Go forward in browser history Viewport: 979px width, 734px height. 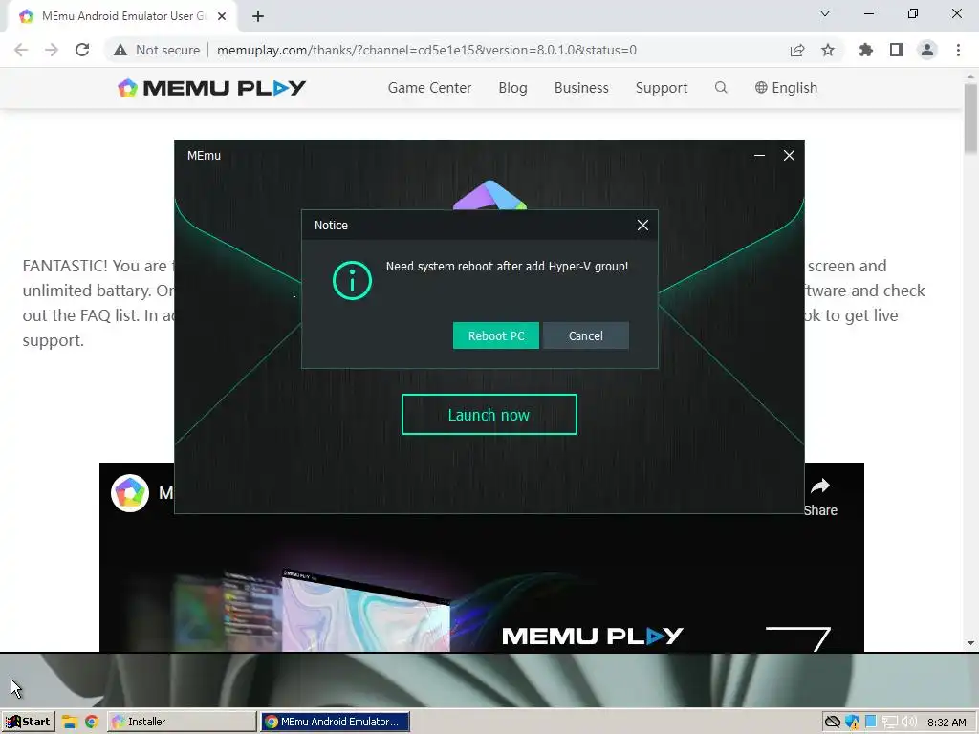(x=52, y=50)
